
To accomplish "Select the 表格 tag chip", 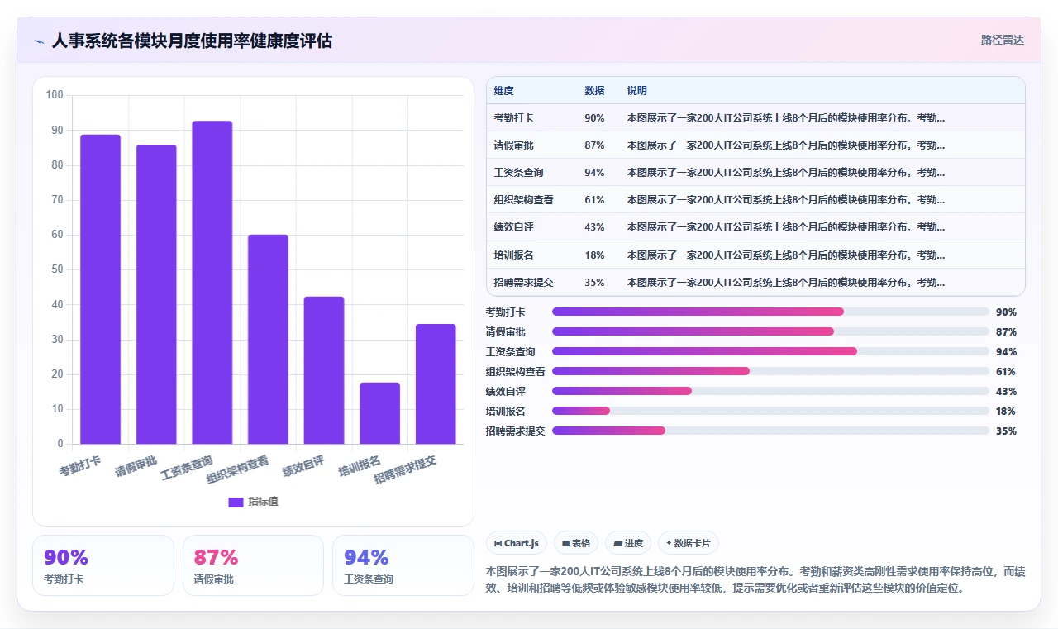I will (575, 543).
